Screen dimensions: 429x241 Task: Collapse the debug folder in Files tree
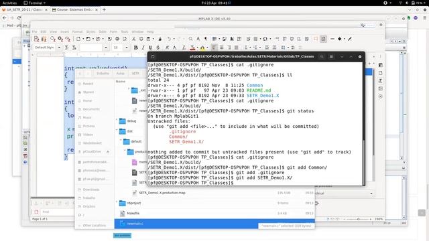click(x=117, y=120)
